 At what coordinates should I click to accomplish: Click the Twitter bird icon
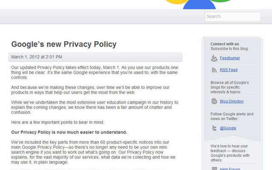pyautogui.click(x=214, y=128)
